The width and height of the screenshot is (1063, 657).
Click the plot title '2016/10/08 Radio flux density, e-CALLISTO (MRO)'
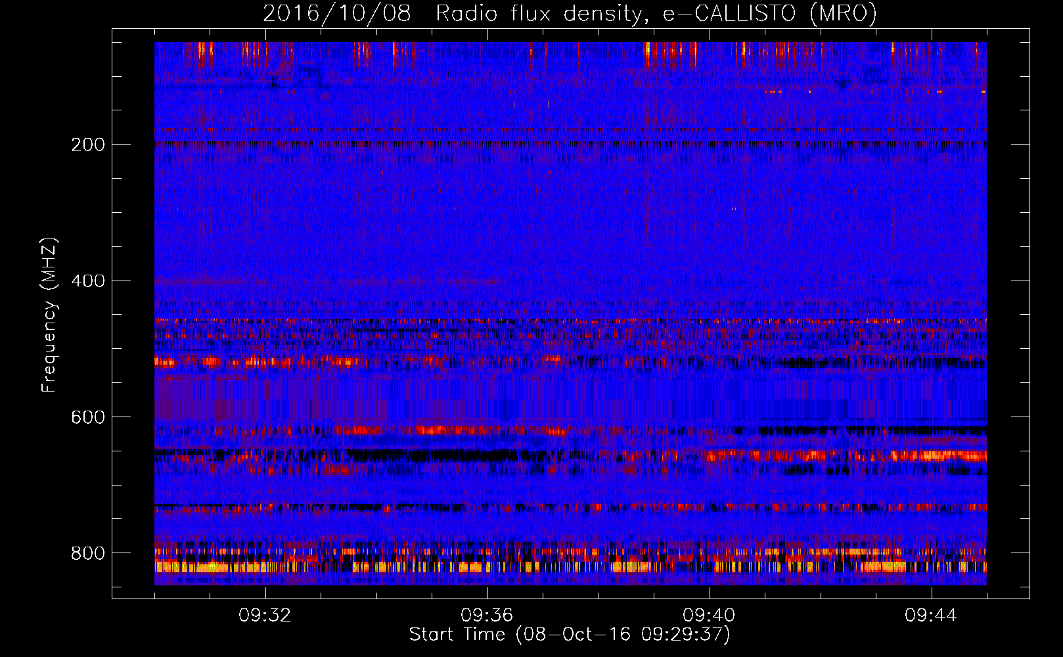coord(570,14)
